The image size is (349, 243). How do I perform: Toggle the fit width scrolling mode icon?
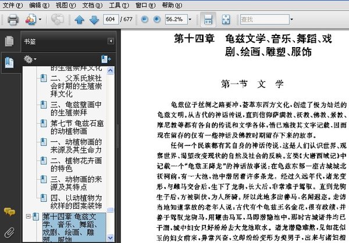point(208,19)
